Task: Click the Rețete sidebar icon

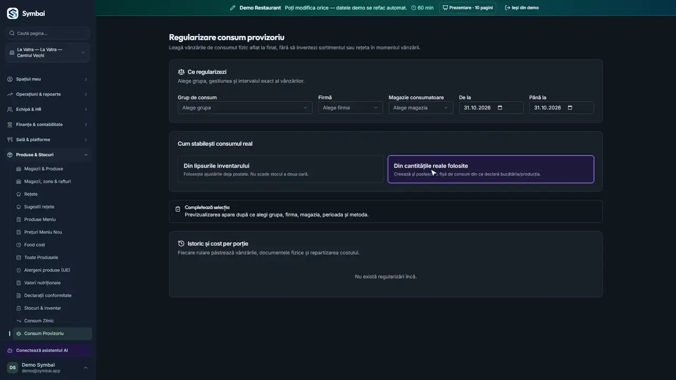Action: (19, 194)
